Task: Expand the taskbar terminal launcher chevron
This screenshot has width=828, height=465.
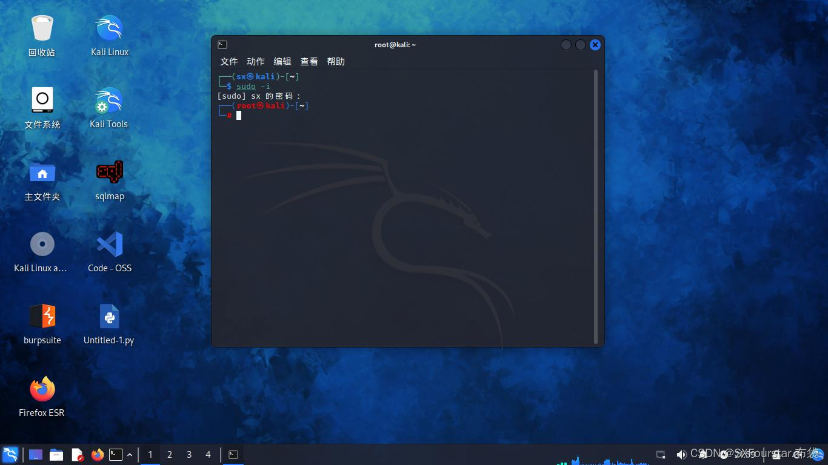Action: [129, 454]
